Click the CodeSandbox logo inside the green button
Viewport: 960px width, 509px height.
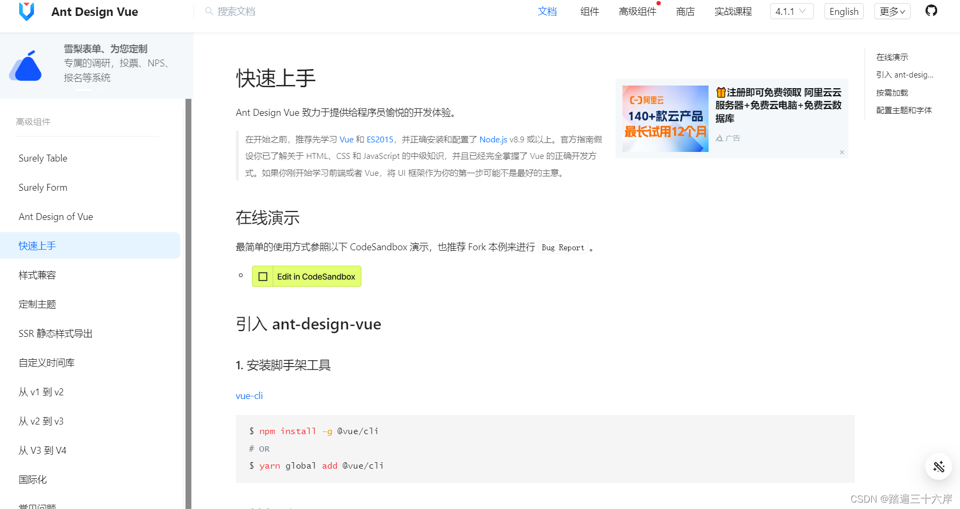tap(263, 276)
